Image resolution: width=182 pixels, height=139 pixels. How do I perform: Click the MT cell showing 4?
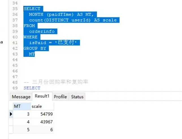tap(22, 122)
